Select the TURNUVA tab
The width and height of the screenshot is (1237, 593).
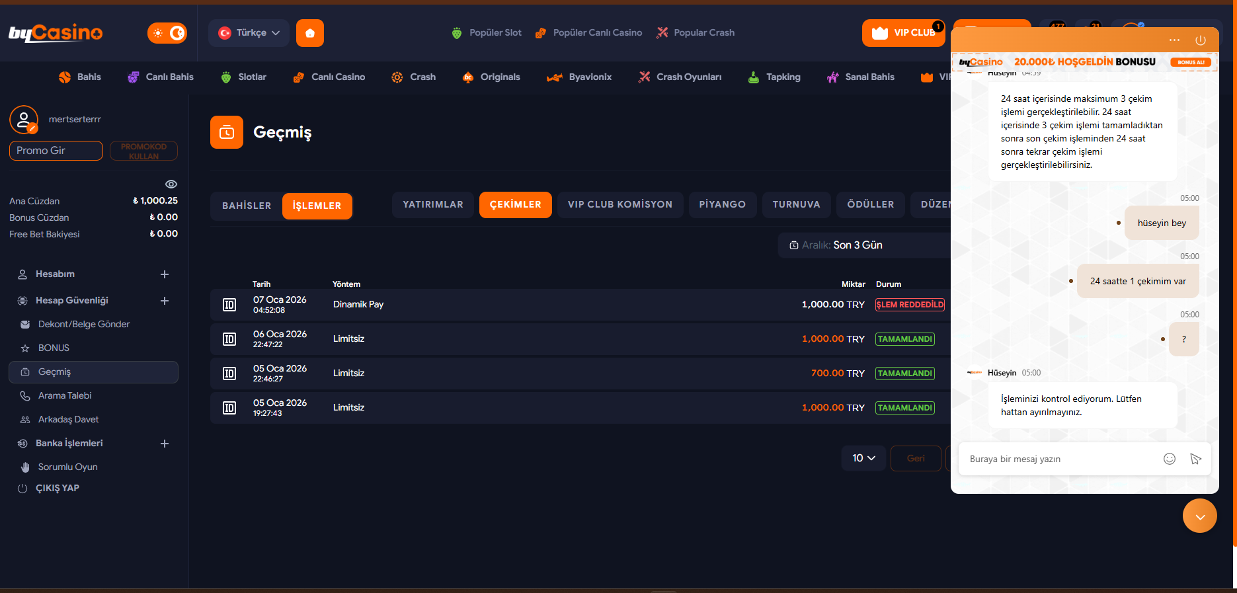click(x=797, y=204)
